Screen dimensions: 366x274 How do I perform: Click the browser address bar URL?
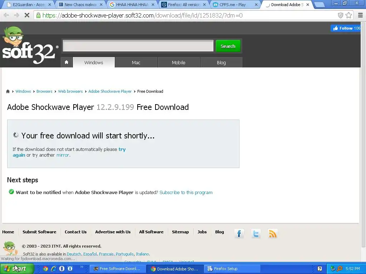point(142,15)
